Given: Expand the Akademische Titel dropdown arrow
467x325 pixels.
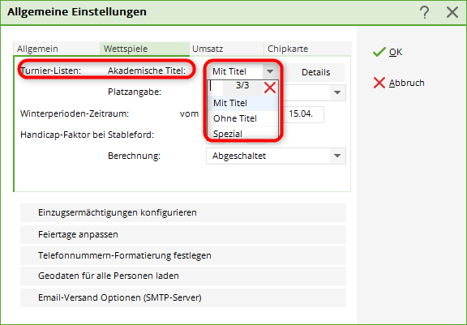Looking at the screenshot, I should pos(270,71).
